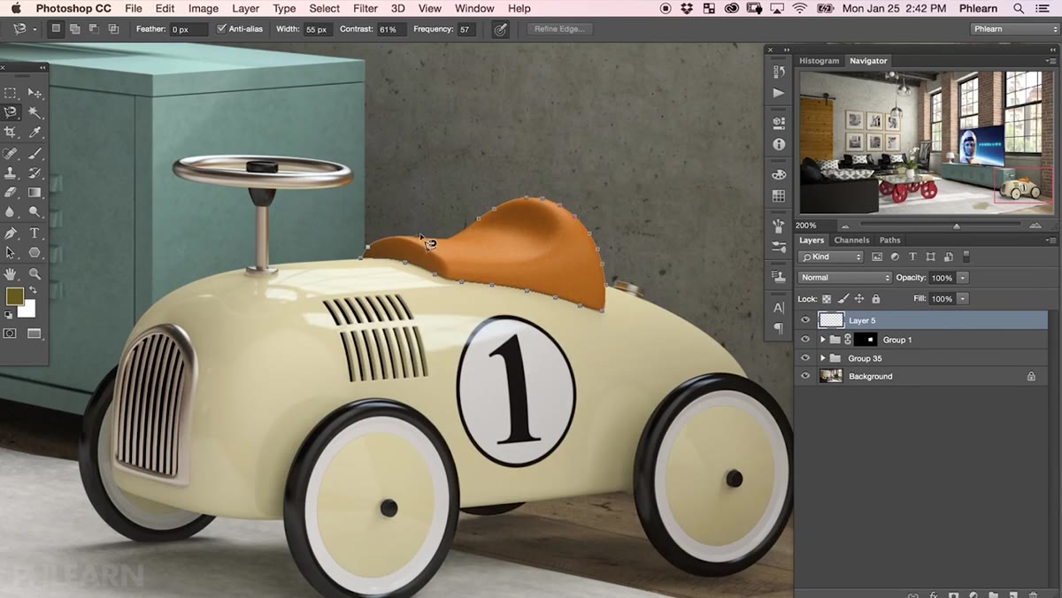Select the Zoom tool in the toolbox
The image size is (1062, 598).
pos(35,274)
